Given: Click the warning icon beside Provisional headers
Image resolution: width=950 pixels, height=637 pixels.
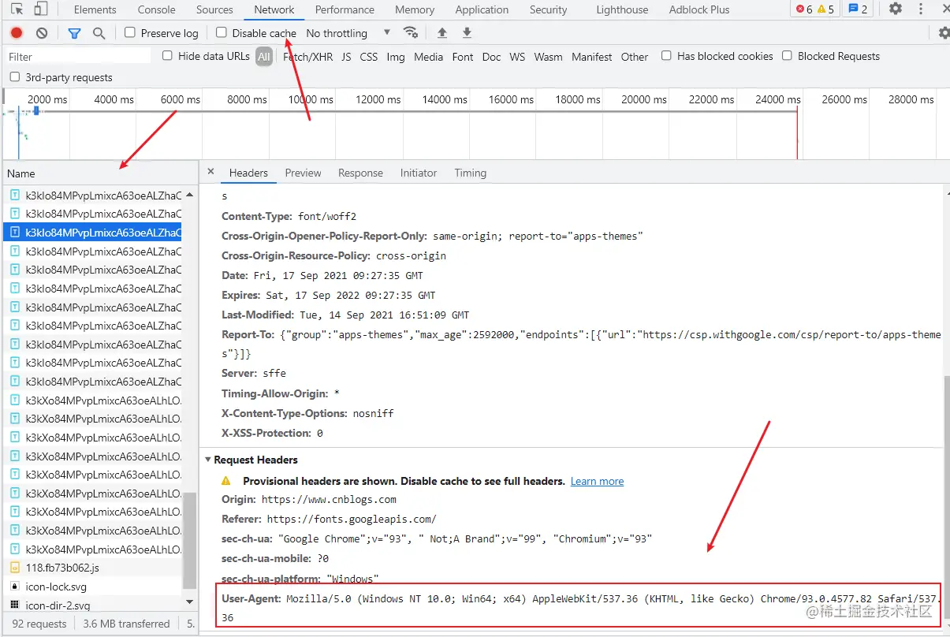Looking at the screenshot, I should click(226, 481).
